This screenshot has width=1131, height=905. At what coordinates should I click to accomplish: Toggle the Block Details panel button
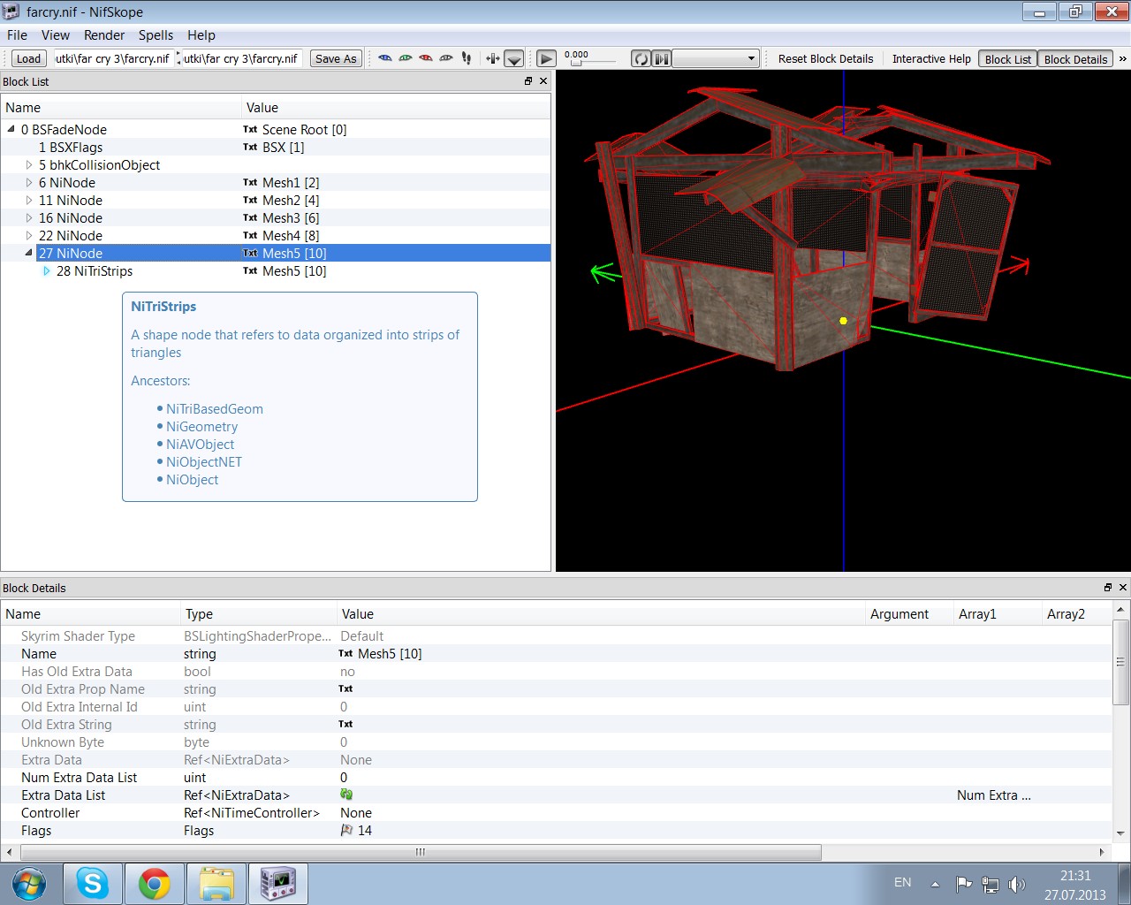1075,59
